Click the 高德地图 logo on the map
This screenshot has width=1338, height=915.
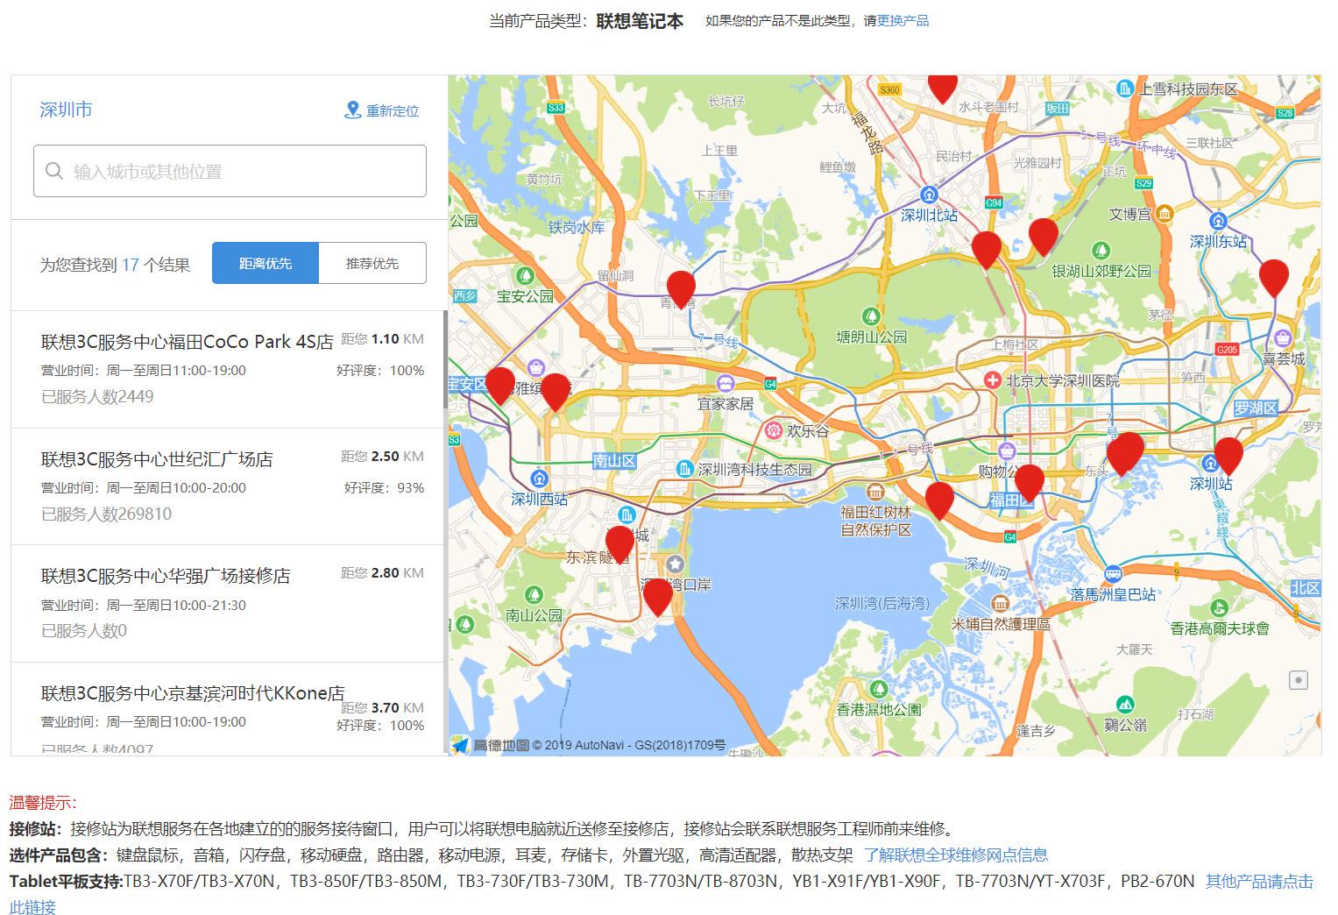click(x=492, y=745)
